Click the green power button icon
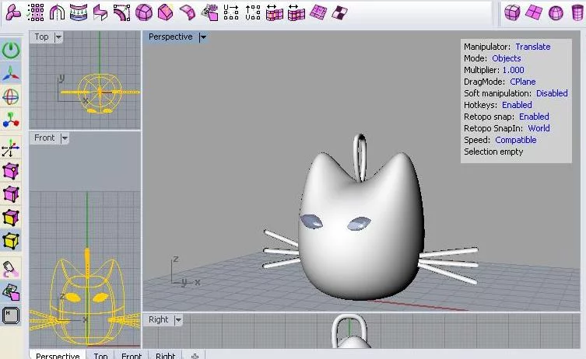586x359 pixels. pos(11,51)
